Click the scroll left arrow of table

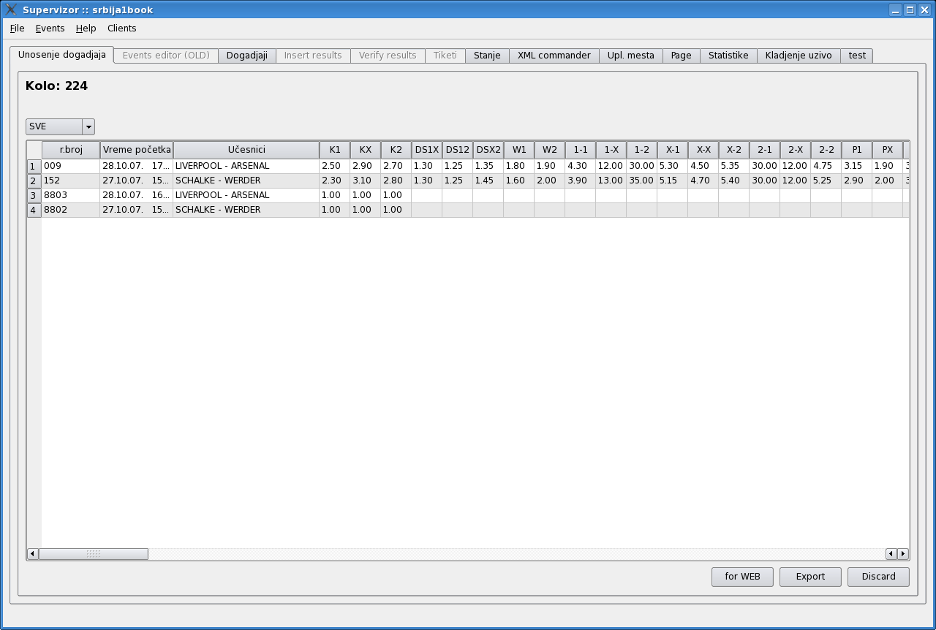32,554
